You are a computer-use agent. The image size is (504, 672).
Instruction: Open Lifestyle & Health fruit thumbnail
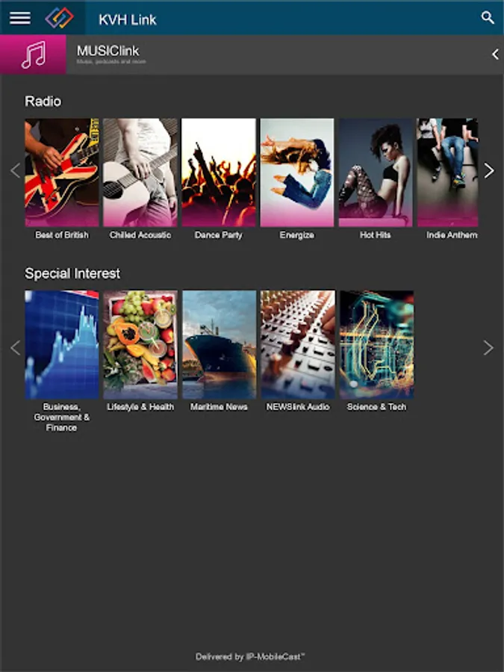(140, 344)
